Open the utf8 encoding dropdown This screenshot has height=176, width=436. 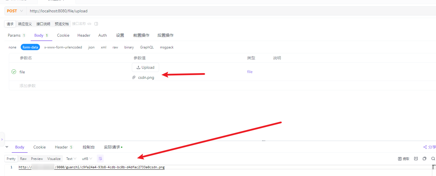coord(87,159)
